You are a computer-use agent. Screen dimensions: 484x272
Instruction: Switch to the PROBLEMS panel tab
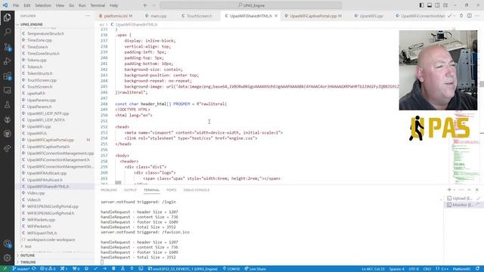click(109, 190)
